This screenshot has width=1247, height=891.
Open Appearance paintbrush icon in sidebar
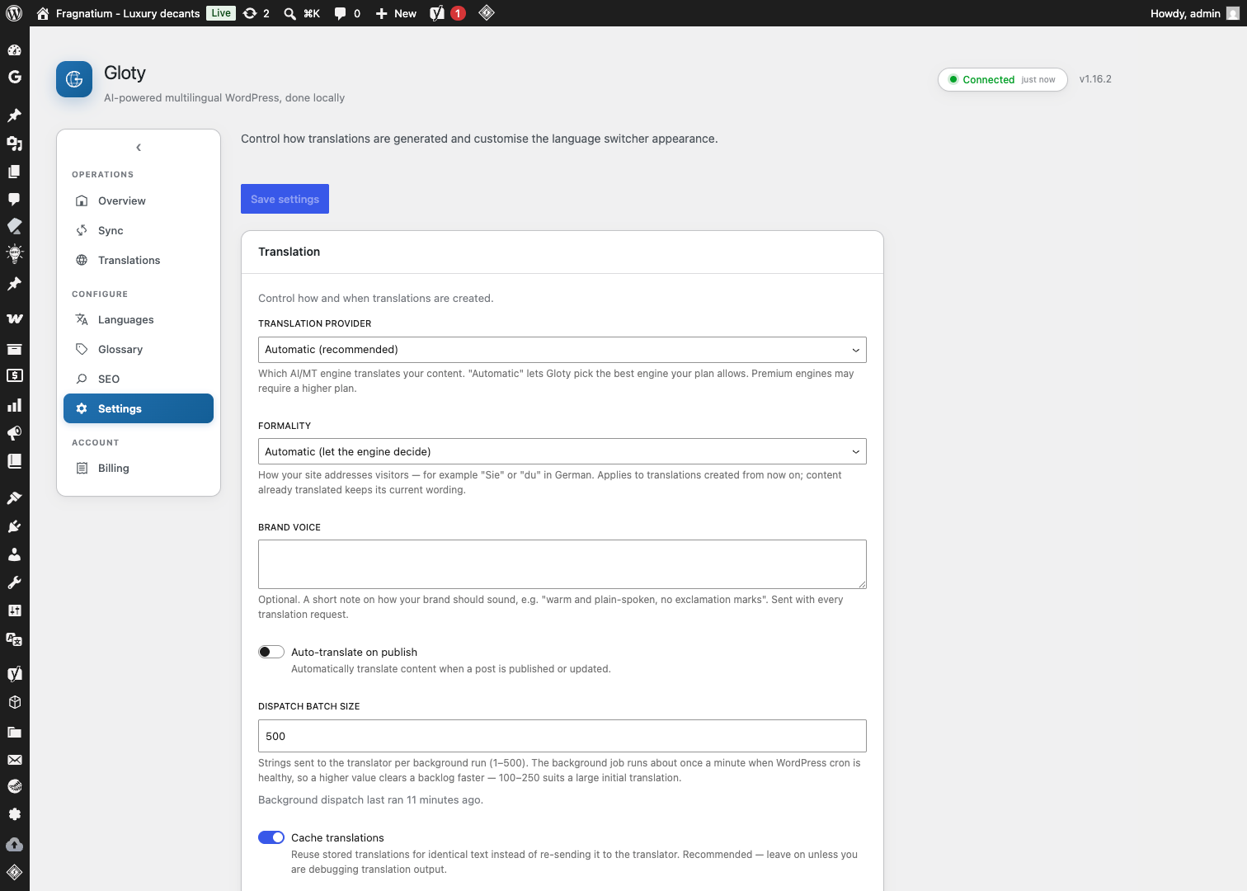click(14, 497)
